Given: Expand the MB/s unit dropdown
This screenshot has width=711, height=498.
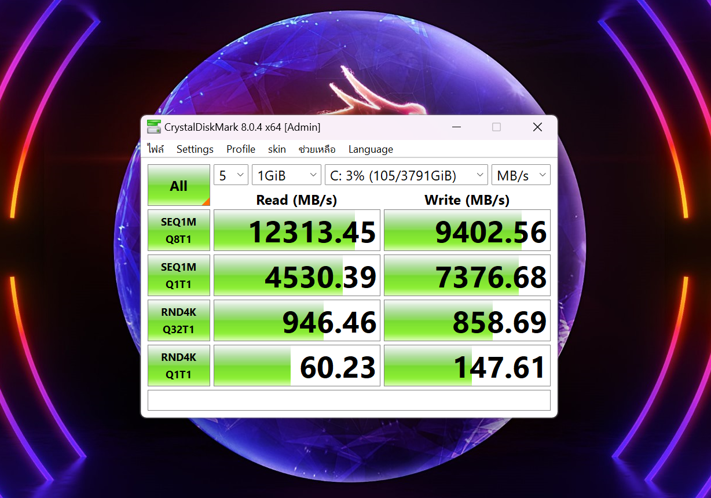Looking at the screenshot, I should [521, 175].
